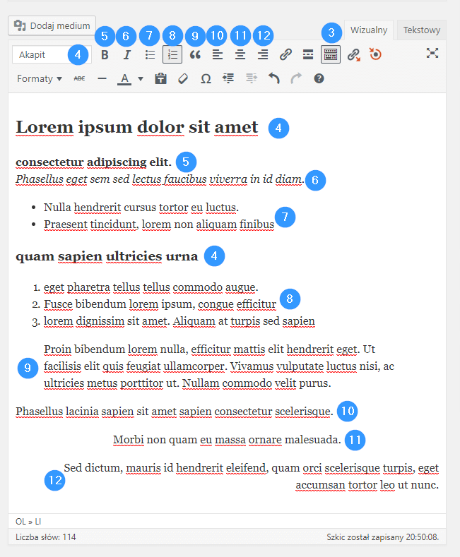Click the blockquote starting Proin bibendum

coord(219,366)
